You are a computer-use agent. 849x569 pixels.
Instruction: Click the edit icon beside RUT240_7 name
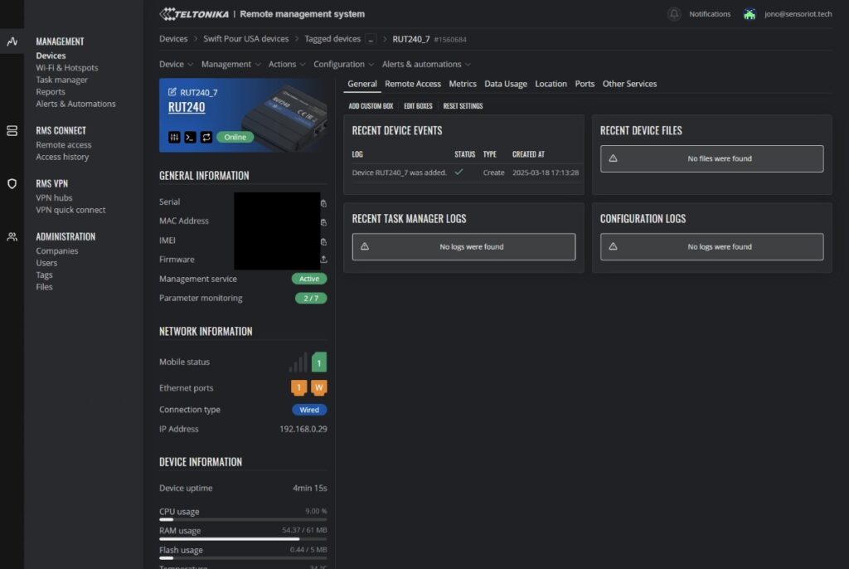pos(172,92)
